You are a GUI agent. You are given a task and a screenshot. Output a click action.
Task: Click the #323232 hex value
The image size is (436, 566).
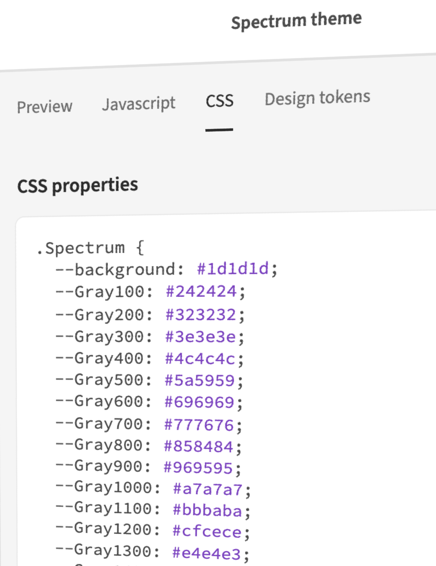point(201,314)
